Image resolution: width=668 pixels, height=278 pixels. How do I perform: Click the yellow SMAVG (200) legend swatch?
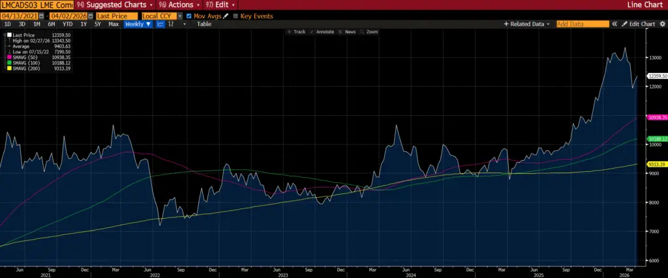pos(9,68)
